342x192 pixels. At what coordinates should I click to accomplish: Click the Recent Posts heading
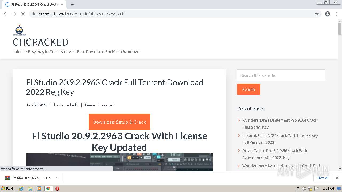pyautogui.click(x=251, y=108)
